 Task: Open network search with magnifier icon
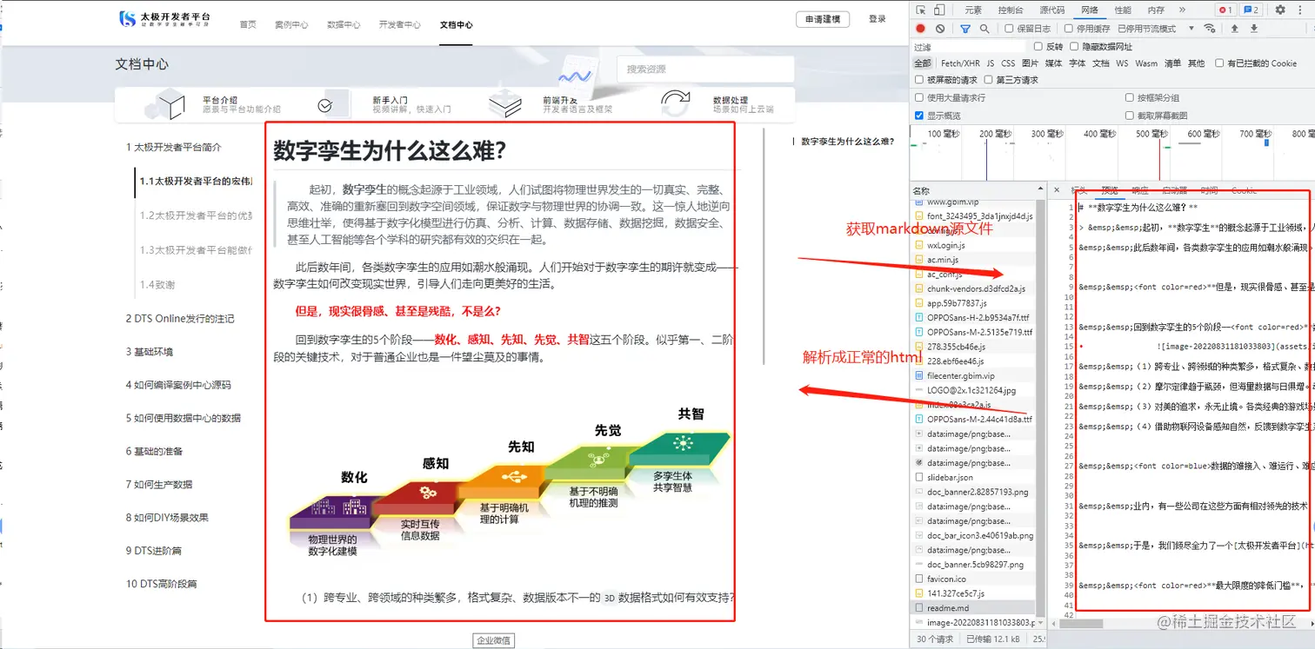coord(985,29)
